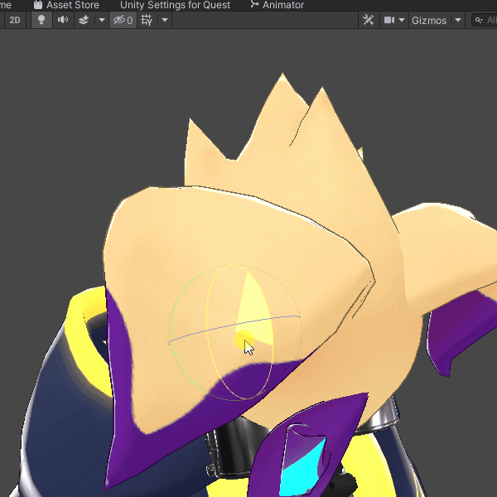Toggle hidden objects visibility eye icon
Image resolution: width=497 pixels, height=497 pixels.
click(x=123, y=20)
